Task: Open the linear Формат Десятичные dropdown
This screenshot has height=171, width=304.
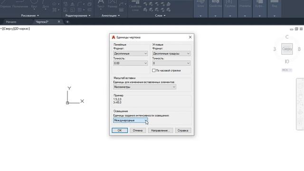Action: [x=131, y=54]
